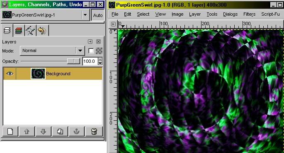
Task: Click the Opacity slider handle
Action: click(x=73, y=61)
